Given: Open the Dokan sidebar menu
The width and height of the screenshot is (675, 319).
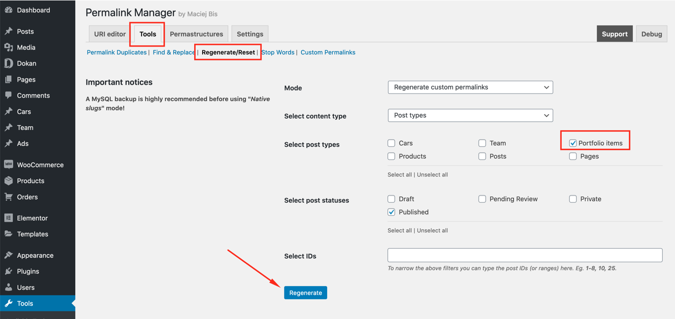Looking at the screenshot, I should coord(38,63).
